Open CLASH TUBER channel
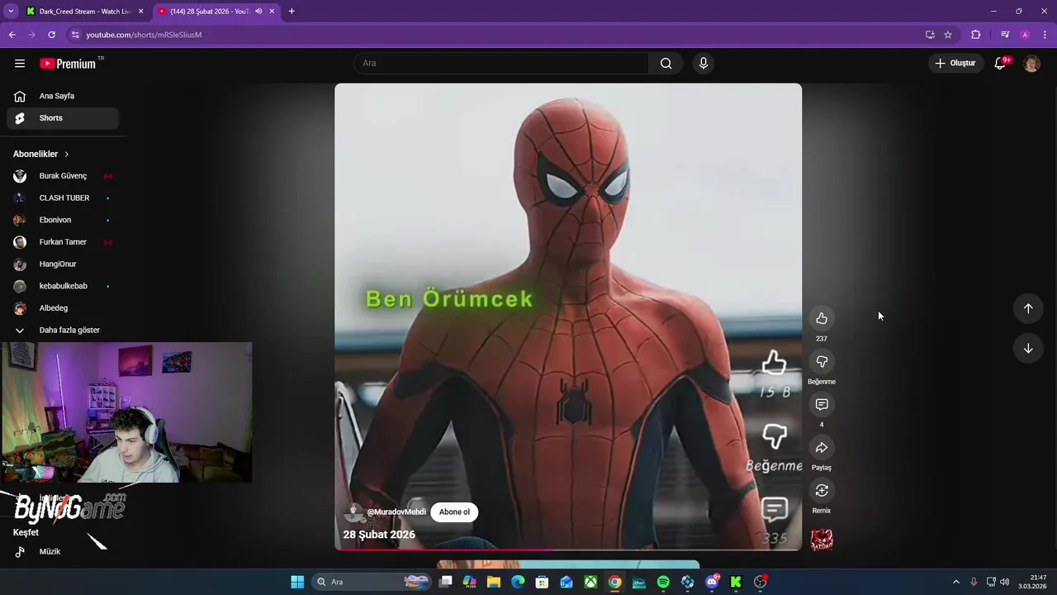The image size is (1057, 595). coord(63,198)
